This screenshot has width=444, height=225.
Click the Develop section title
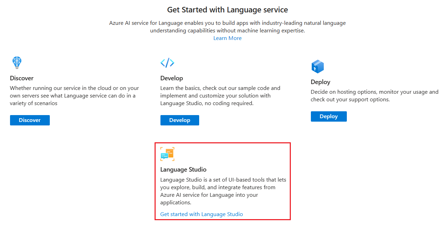172,78
